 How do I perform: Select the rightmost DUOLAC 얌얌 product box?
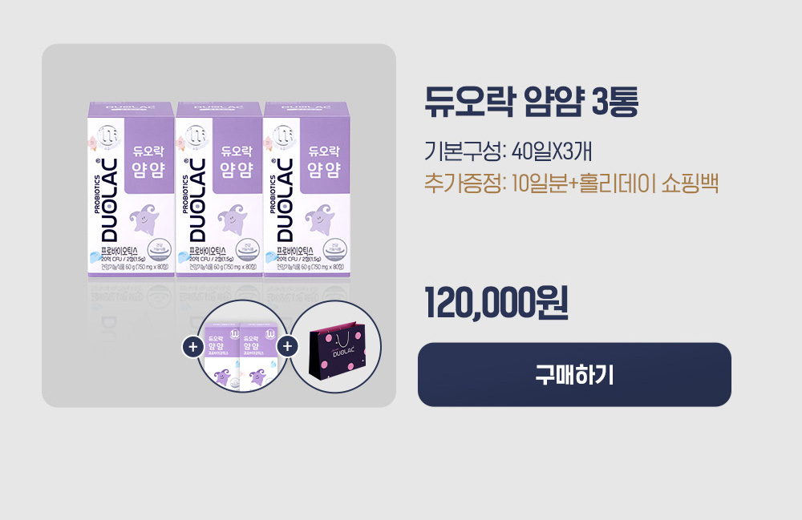(307, 190)
